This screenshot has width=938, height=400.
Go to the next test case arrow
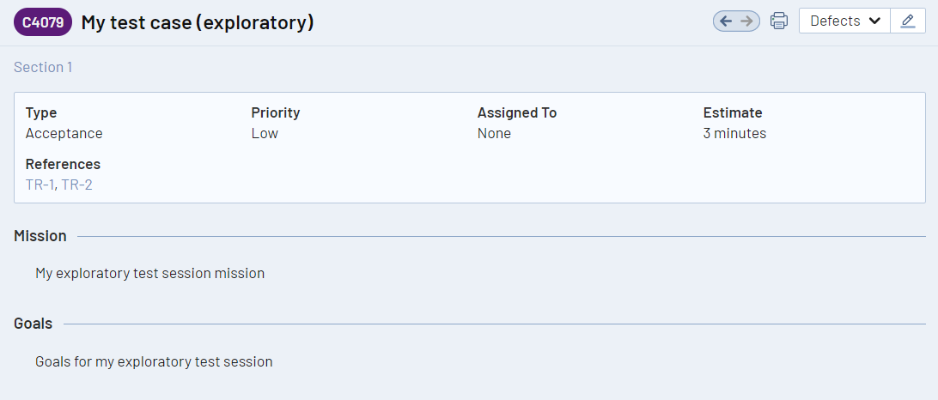(x=747, y=21)
